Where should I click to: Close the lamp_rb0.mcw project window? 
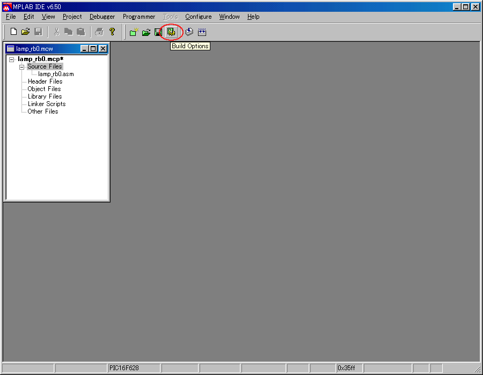tap(103, 49)
